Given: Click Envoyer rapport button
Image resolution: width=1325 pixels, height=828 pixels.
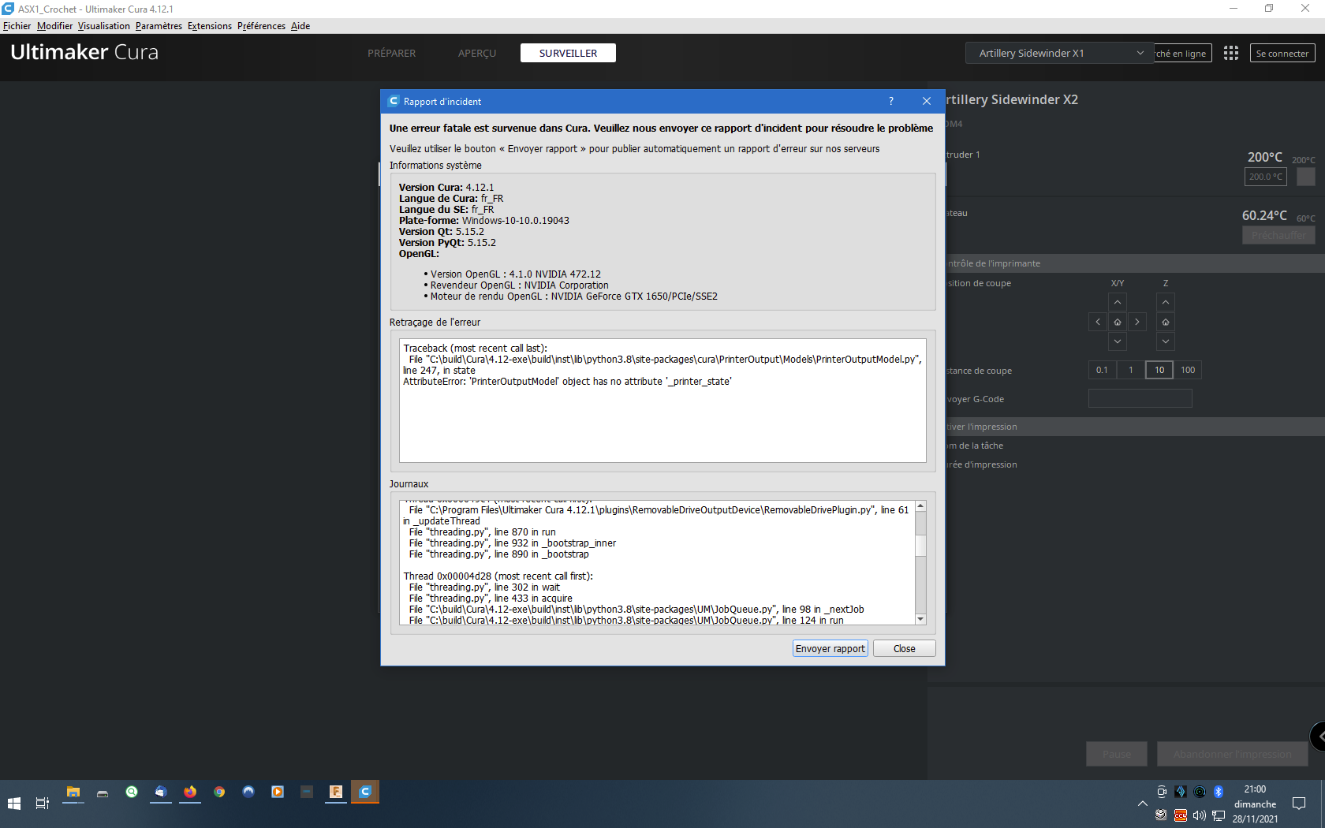Looking at the screenshot, I should pyautogui.click(x=830, y=648).
